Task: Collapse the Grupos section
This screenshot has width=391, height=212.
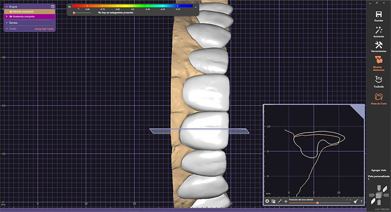Action: click(x=6, y=6)
